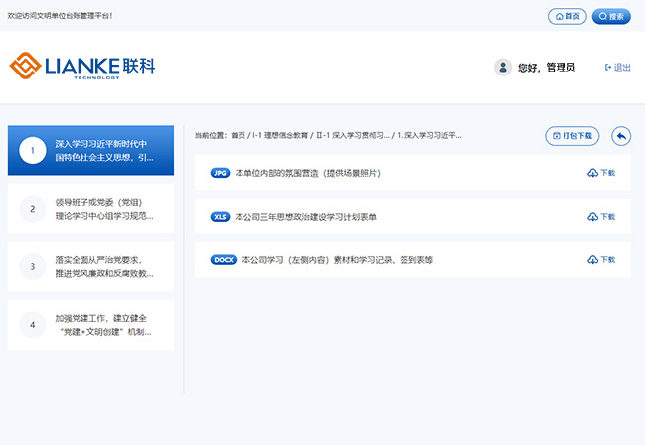Download the JPG scene photos file
The height and width of the screenshot is (445, 645).
pos(601,173)
